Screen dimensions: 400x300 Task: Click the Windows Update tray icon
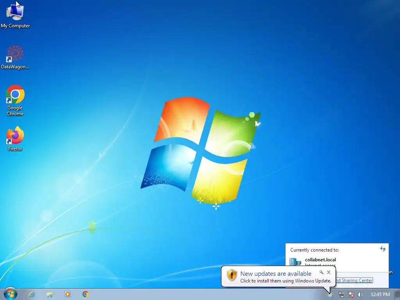point(330,295)
